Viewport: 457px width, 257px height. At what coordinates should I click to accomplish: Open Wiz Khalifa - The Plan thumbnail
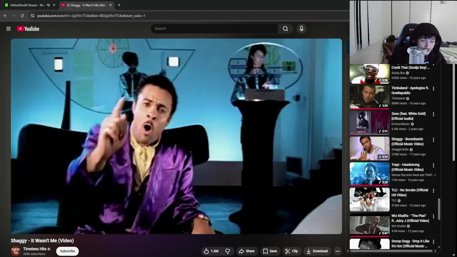(x=370, y=225)
